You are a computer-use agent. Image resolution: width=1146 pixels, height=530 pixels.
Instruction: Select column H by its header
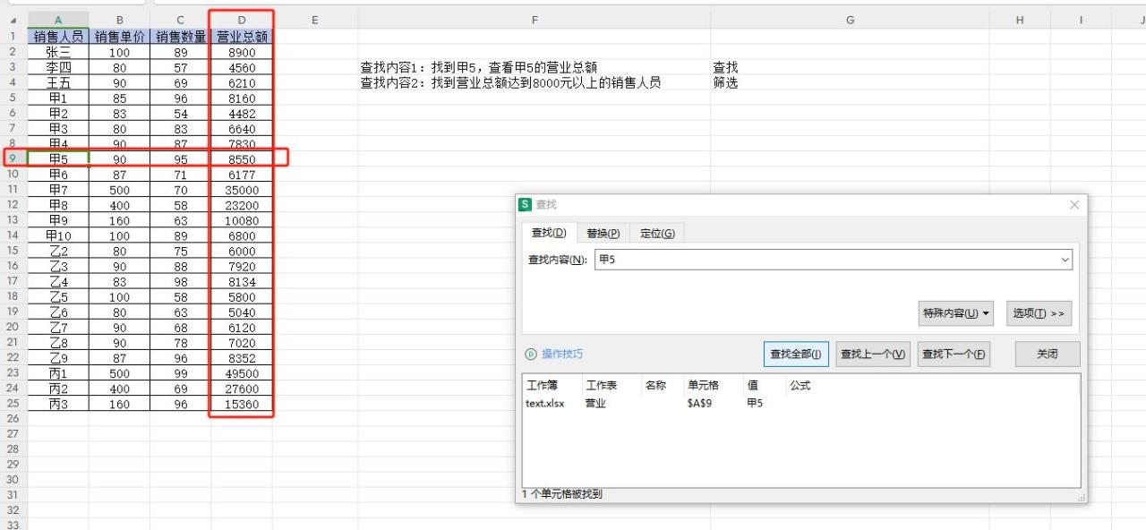[x=1020, y=20]
